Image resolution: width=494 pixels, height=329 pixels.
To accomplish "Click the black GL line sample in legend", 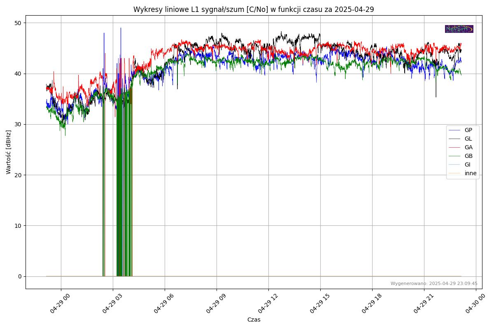I will pos(455,139).
